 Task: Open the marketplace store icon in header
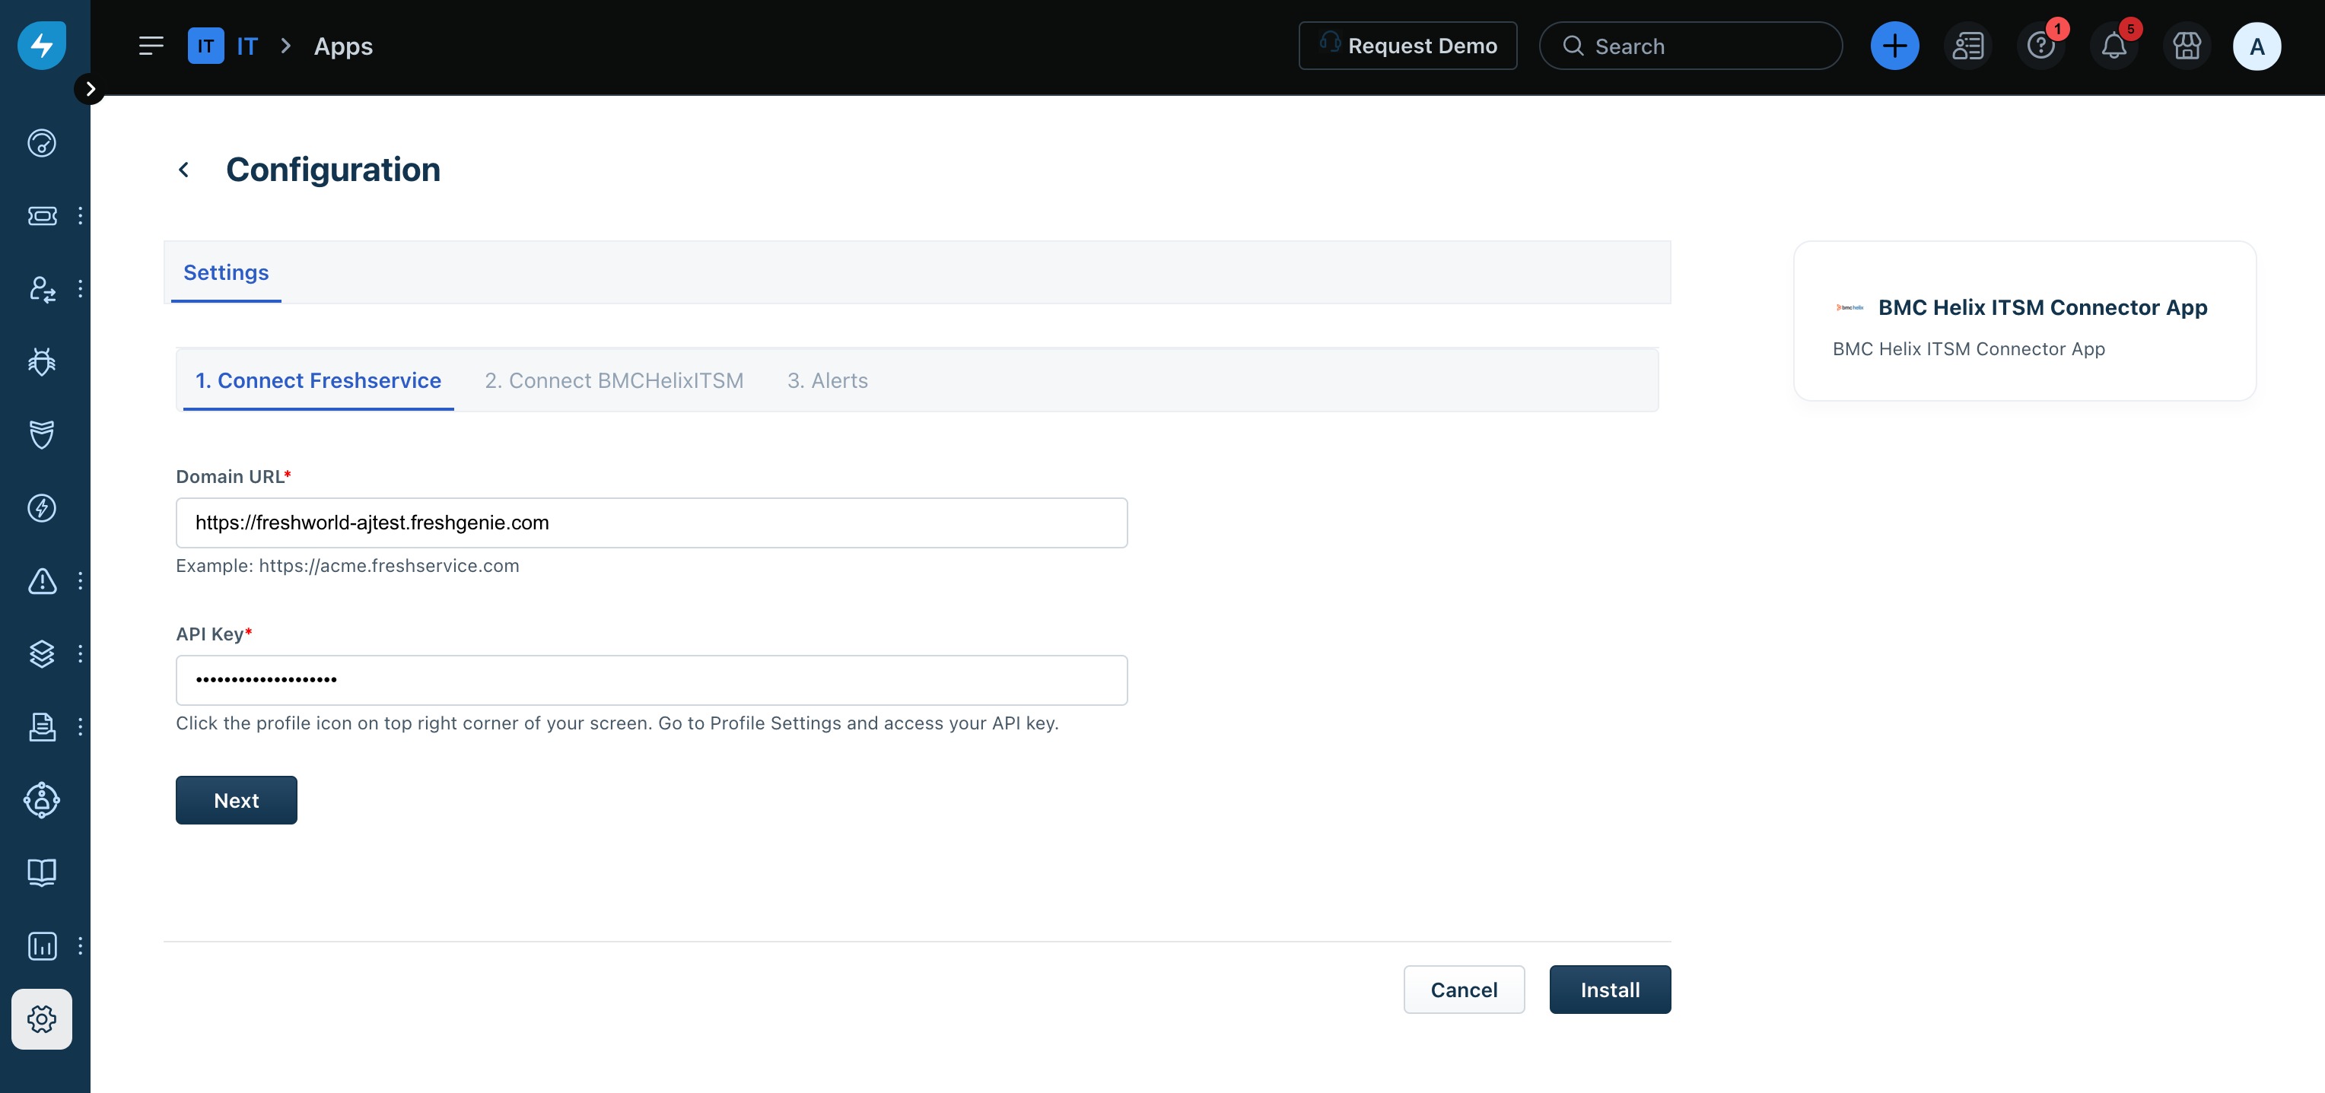pyautogui.click(x=2186, y=46)
